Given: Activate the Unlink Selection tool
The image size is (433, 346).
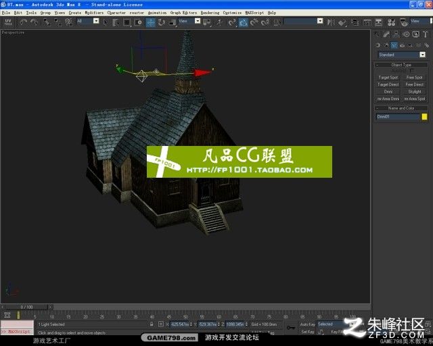Looking at the screenshot, I should point(58,22).
